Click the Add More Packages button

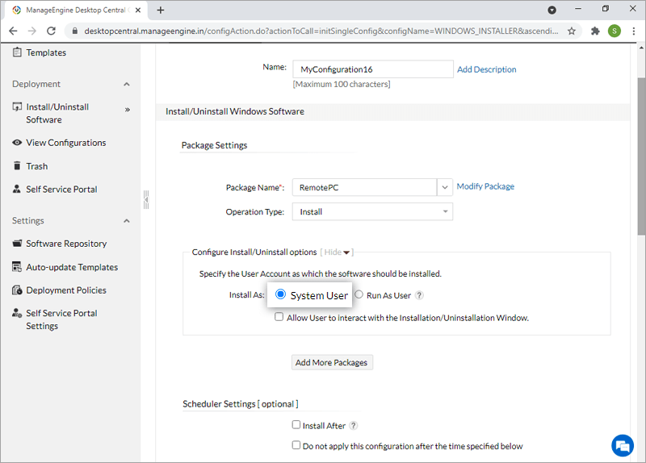coord(332,363)
